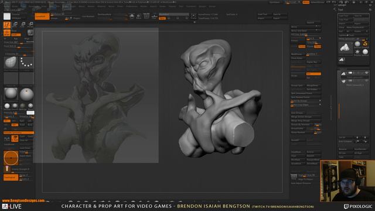Image resolution: width=375 pixels, height=211 pixels.
Task: Activate the orange Edit mode icon
Action: click(7, 25)
